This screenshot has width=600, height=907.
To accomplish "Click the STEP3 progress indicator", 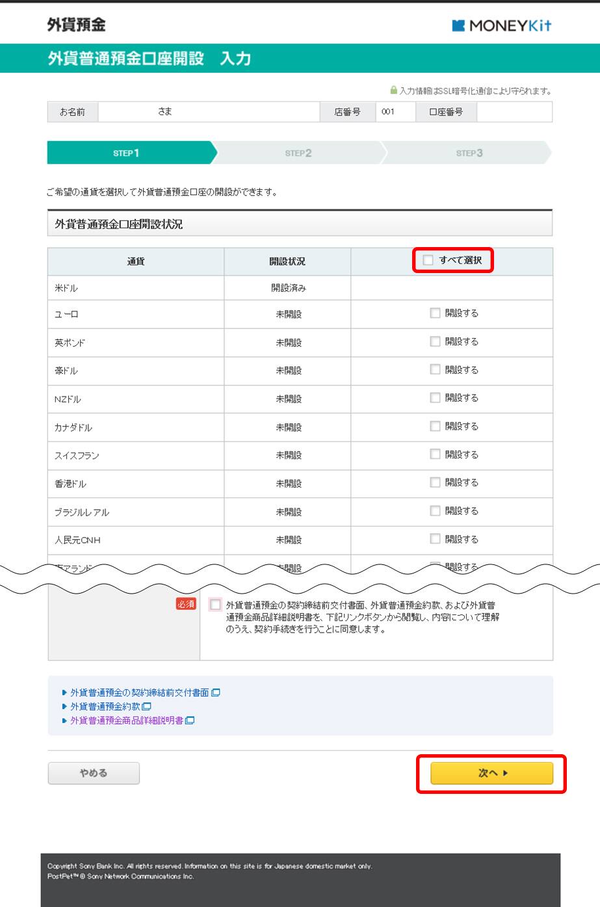I will pos(469,153).
